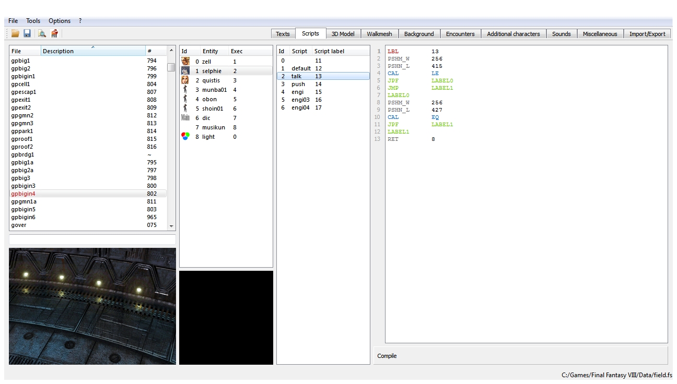Select the gpbig1 field file
The width and height of the screenshot is (677, 384).
click(88, 61)
